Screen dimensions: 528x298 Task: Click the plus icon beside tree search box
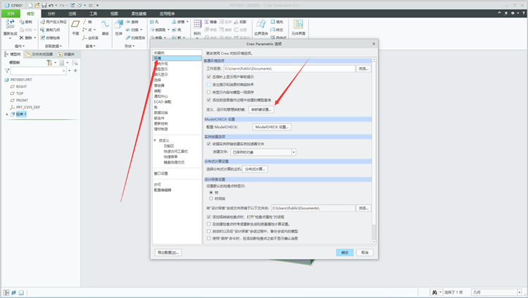(x=75, y=70)
